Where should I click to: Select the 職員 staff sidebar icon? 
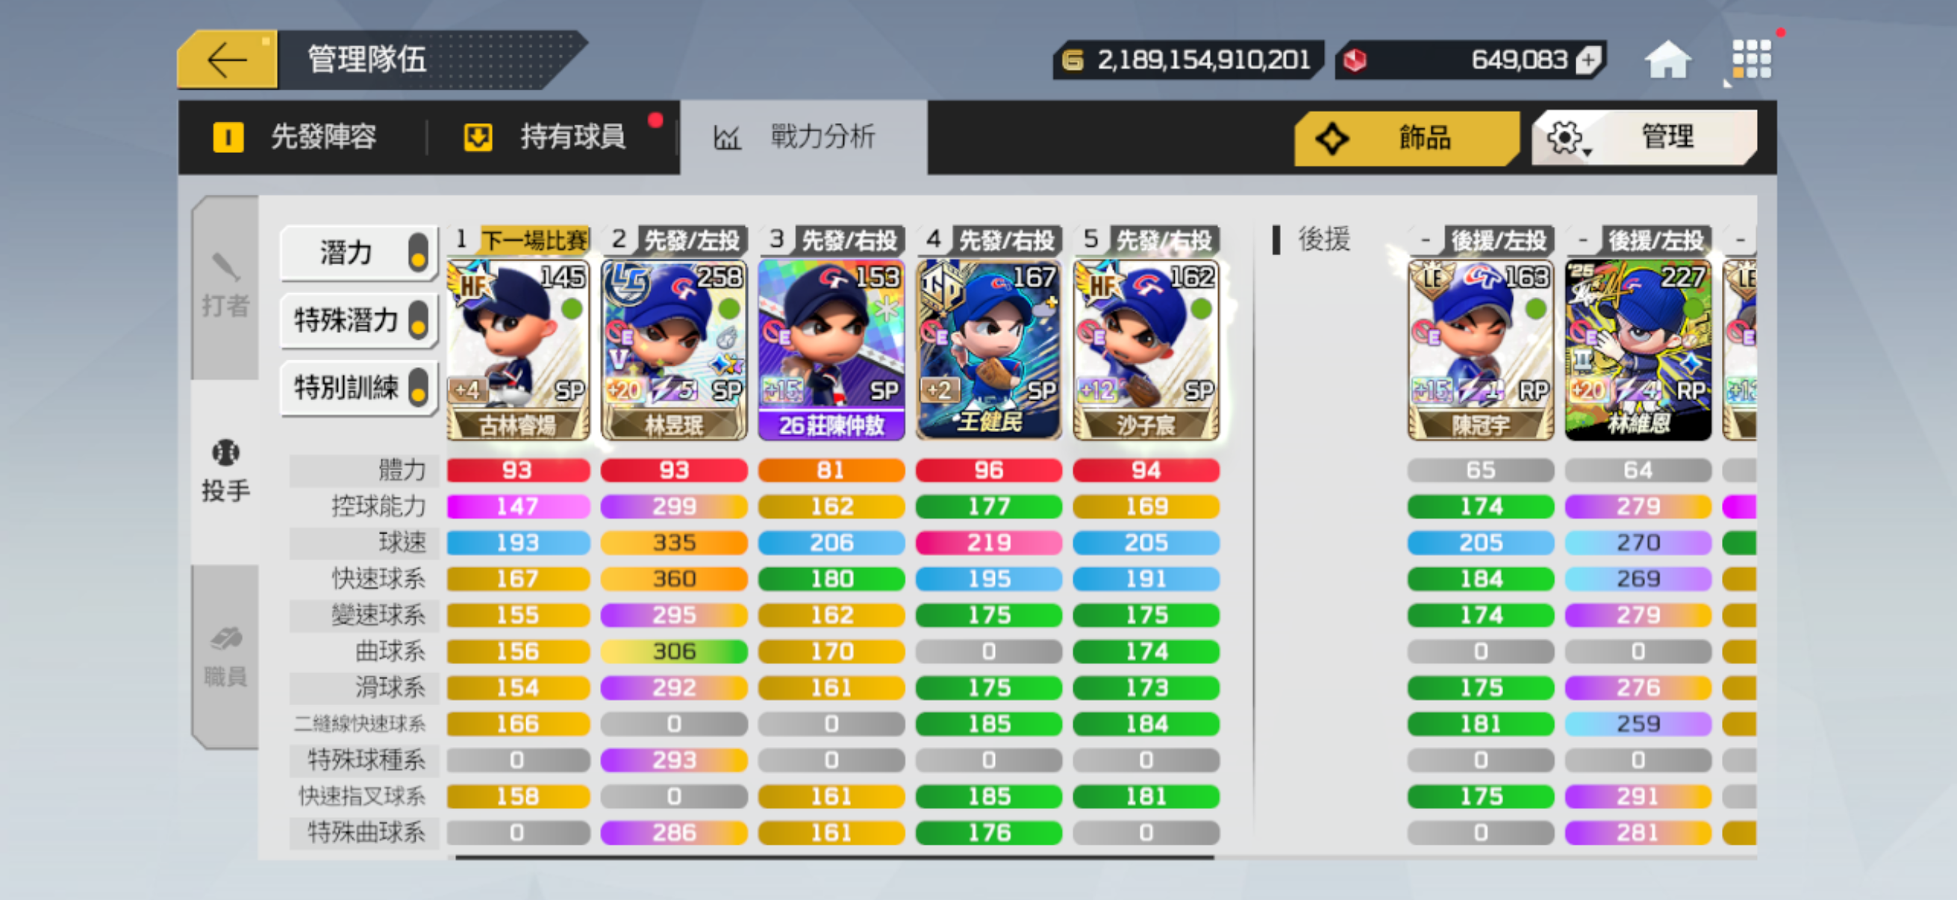[225, 656]
